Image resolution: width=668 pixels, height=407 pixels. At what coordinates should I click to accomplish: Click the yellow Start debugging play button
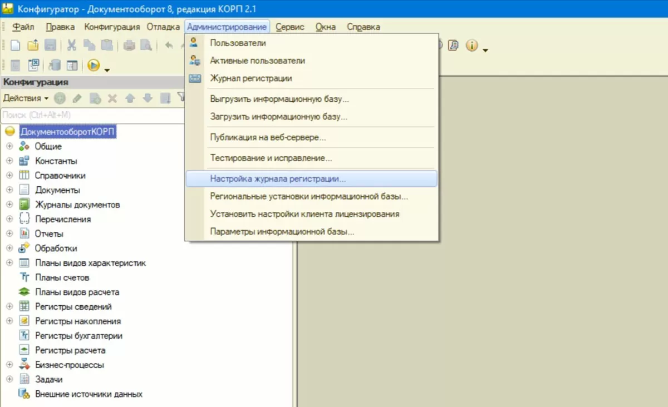pyautogui.click(x=94, y=66)
